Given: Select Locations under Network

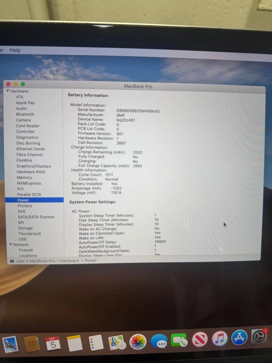Looking at the screenshot, I should point(28,255).
